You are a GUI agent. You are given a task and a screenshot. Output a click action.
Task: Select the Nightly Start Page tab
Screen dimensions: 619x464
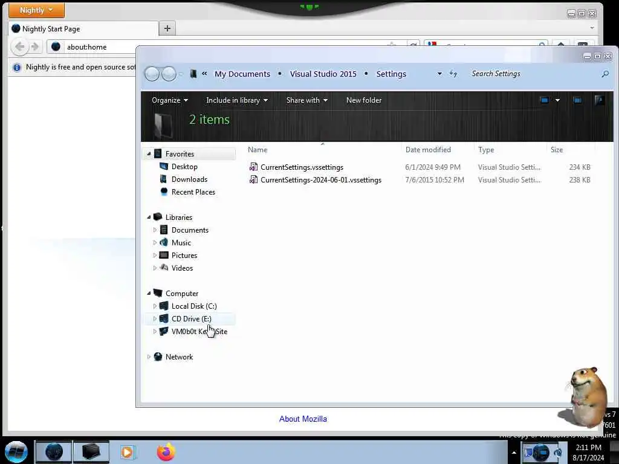pyautogui.click(x=83, y=29)
